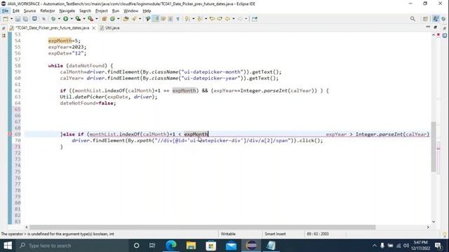Open the Window menu
Viewport: 449px width, 252px height.
(x=131, y=11)
